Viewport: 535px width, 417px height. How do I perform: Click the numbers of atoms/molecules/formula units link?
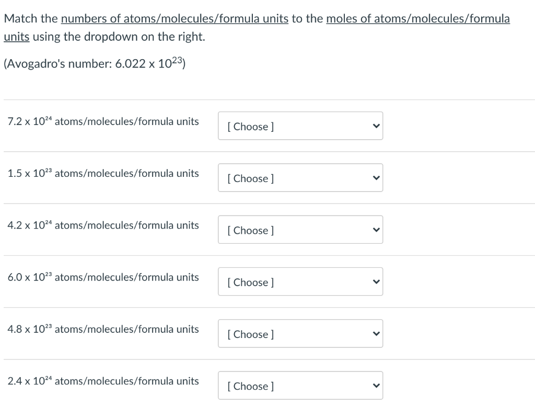click(x=175, y=18)
